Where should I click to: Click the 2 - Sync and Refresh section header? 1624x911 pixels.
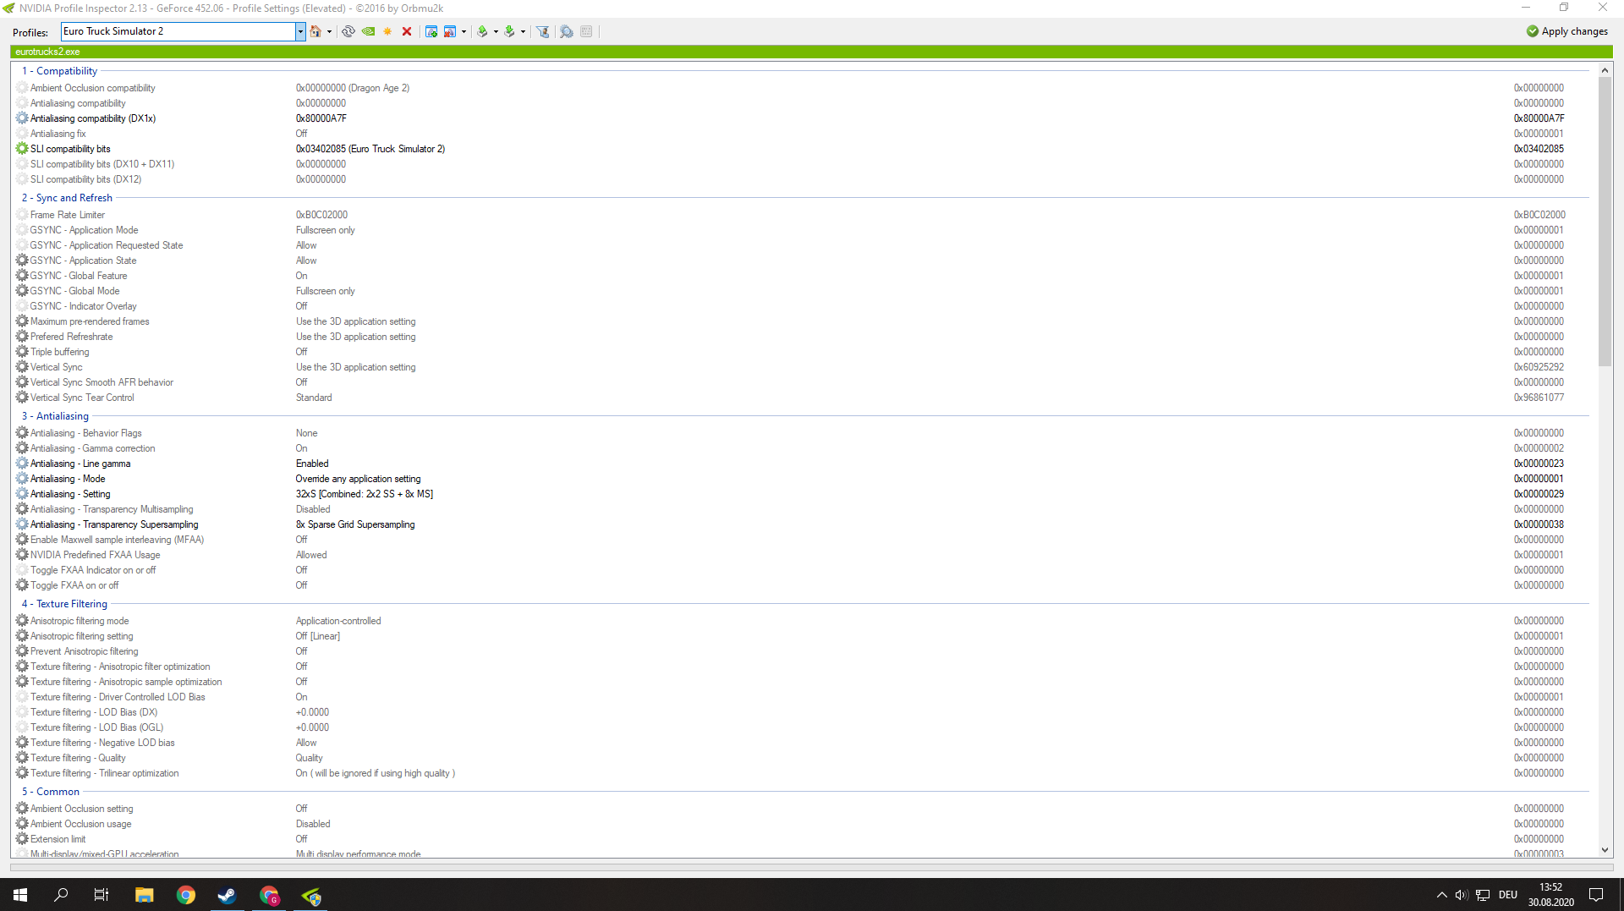(x=67, y=198)
